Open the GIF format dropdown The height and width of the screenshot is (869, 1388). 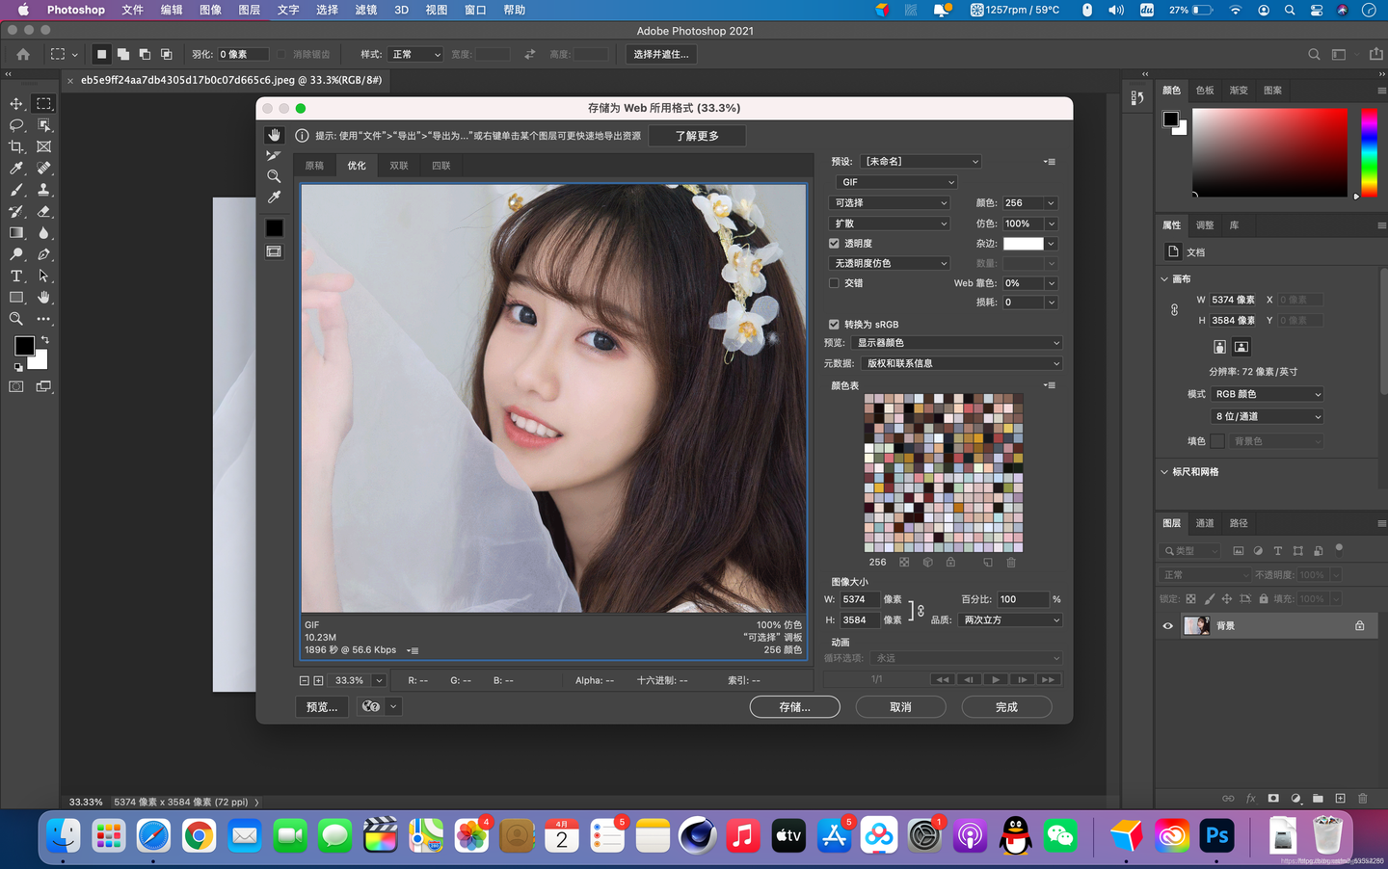pyautogui.click(x=896, y=181)
